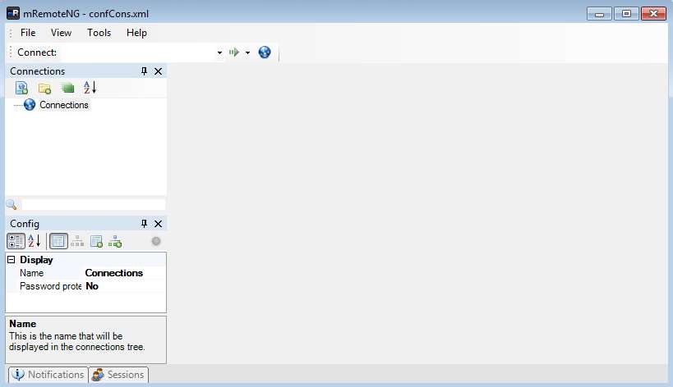Minimize the mRemoteNG window

click(599, 14)
